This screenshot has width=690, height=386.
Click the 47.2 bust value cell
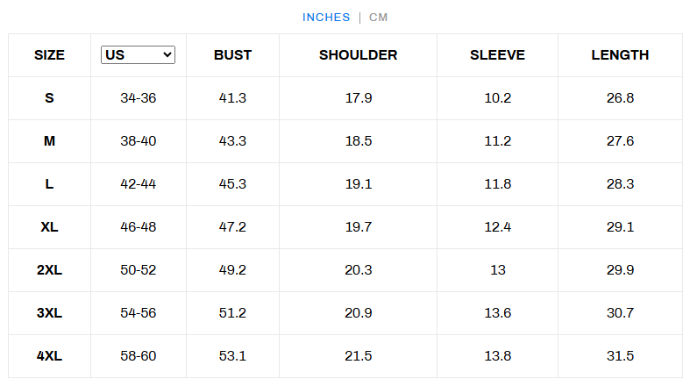233,226
